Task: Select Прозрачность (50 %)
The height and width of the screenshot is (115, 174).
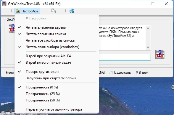Action: [x=57, y=100]
